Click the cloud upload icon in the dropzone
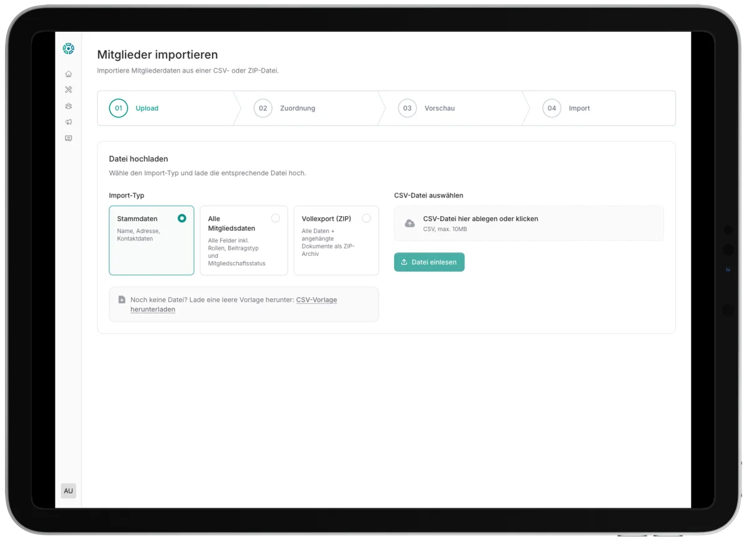746x540 pixels. (410, 223)
